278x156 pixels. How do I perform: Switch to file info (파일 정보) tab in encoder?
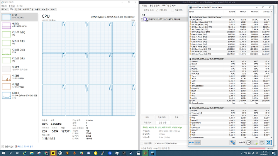147,122
